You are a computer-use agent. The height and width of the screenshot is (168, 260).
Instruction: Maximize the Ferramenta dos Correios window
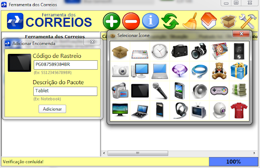coord(236,3)
